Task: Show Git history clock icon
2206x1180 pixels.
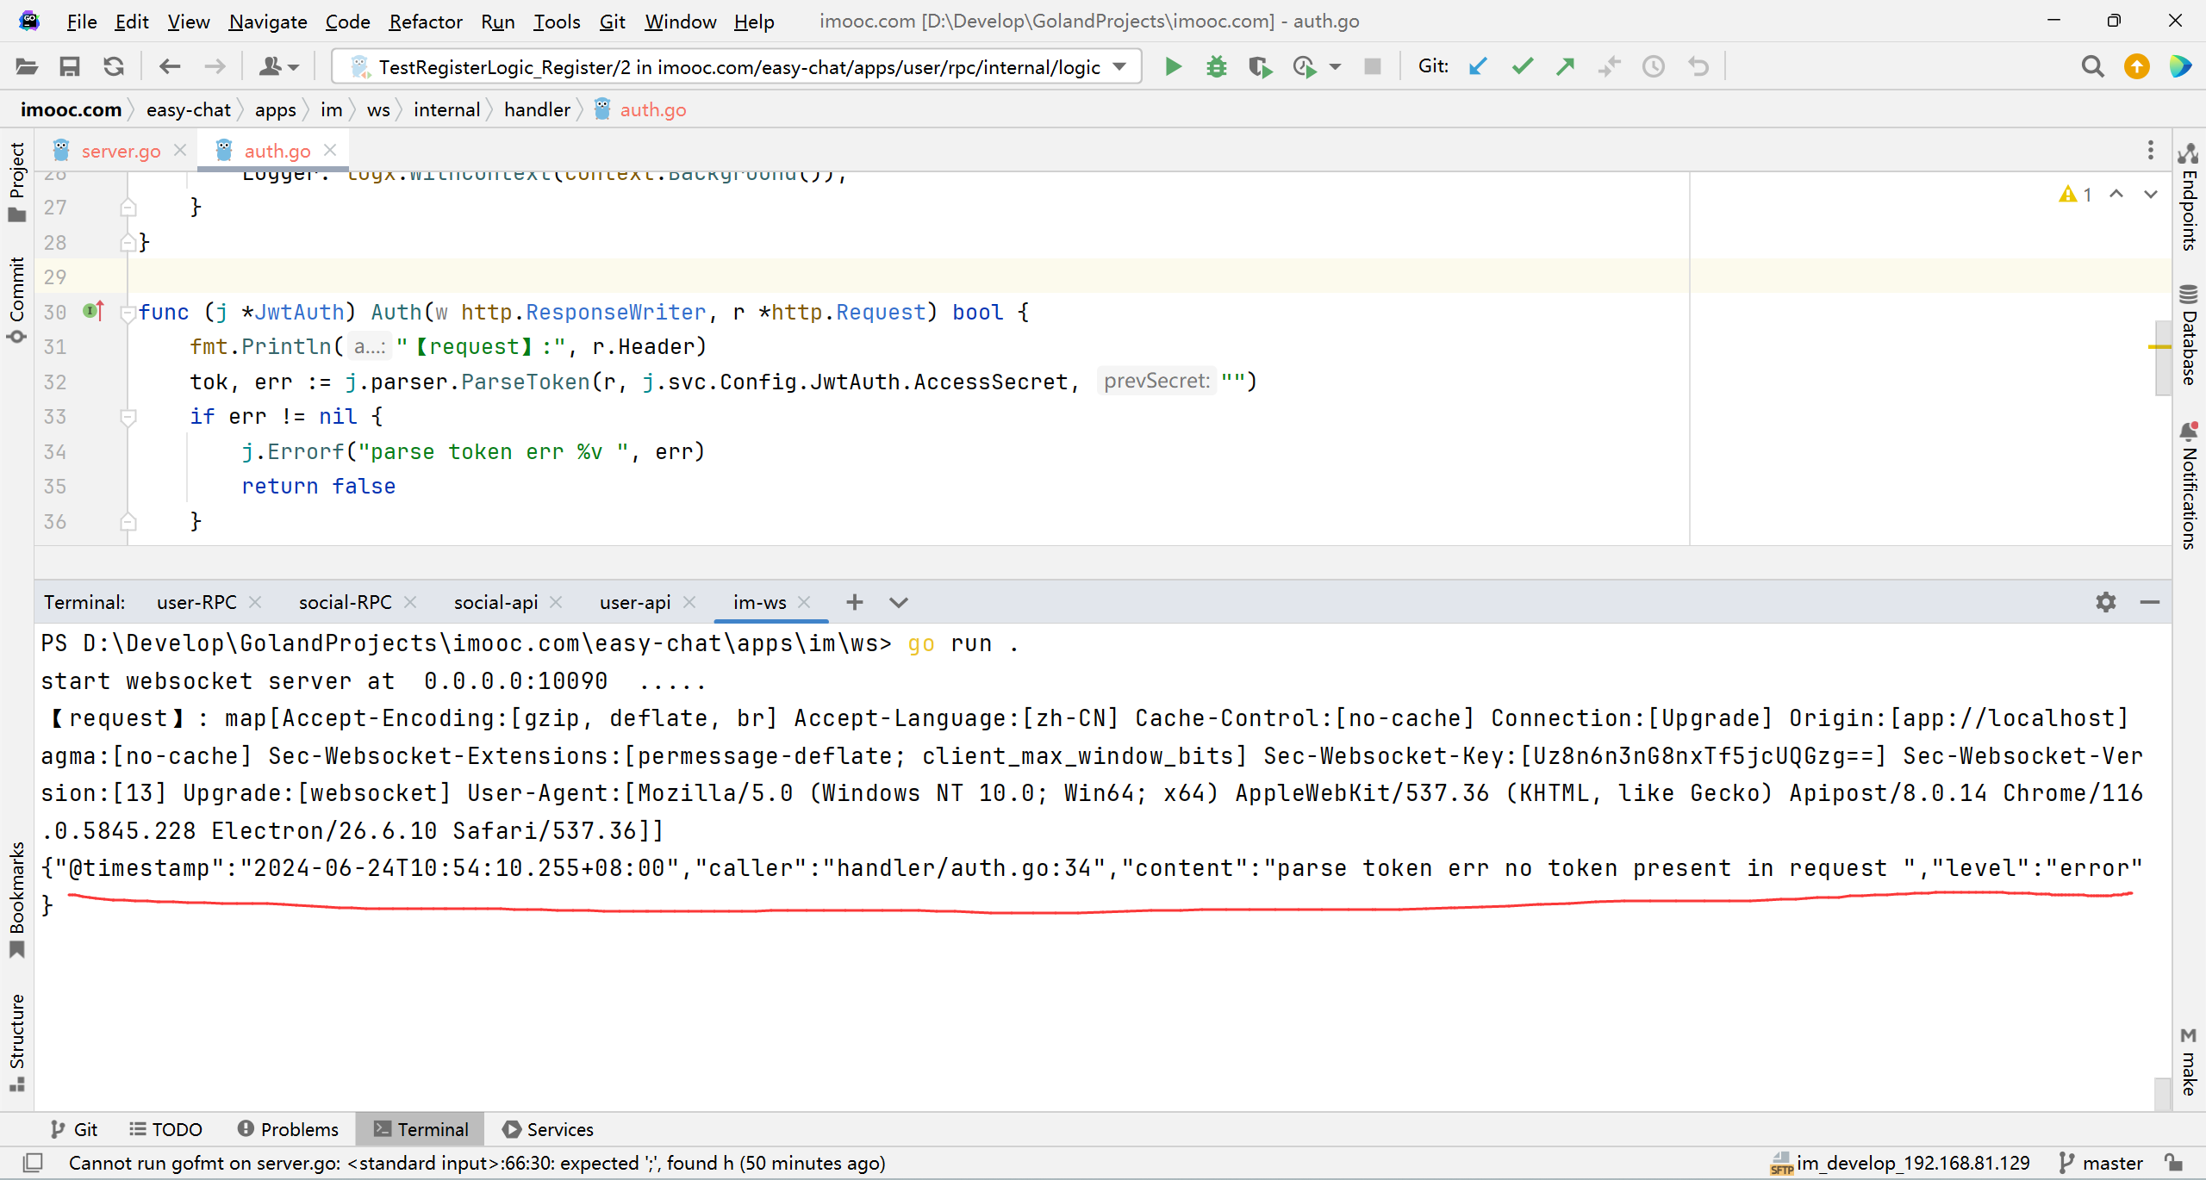Action: [1653, 66]
